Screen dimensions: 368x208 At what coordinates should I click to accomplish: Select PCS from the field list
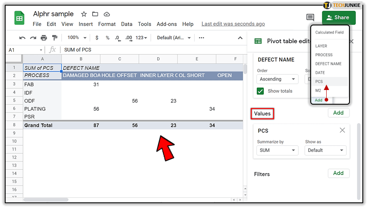click(x=319, y=81)
